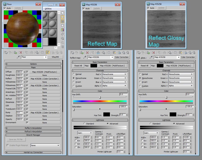Click Make Preview icon in side toolbar
Viewport: 202px width, 160px height.
pos(62,34)
